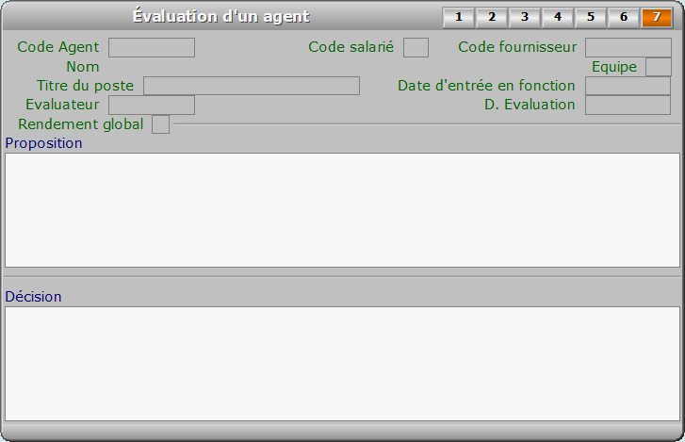Image resolution: width=685 pixels, height=442 pixels.
Task: Click the Nom label
Action: coord(83,67)
